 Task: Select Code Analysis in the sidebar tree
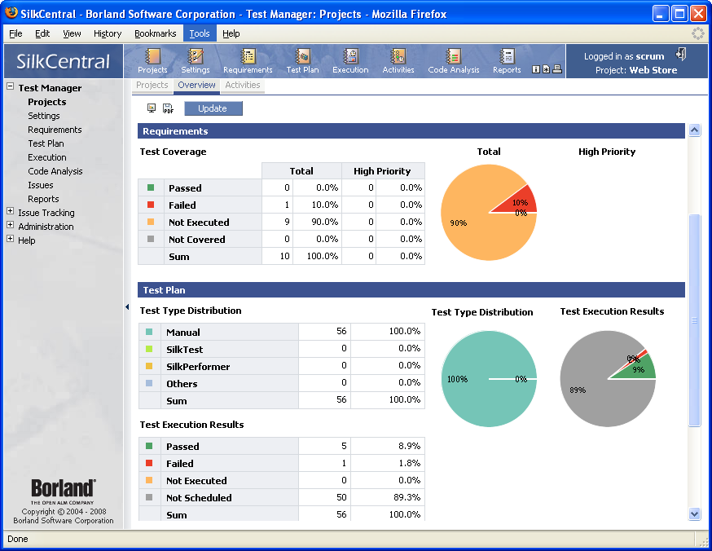click(x=55, y=171)
